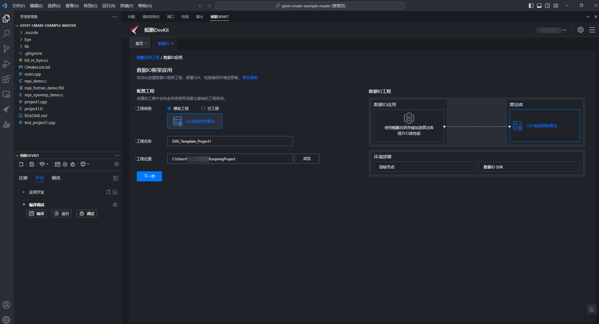Screen dimensions: 599x324
Task: Open DevKit panel hamburger menu
Action: point(592,30)
